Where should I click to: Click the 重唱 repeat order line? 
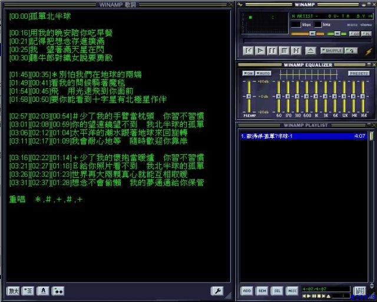click(46, 200)
